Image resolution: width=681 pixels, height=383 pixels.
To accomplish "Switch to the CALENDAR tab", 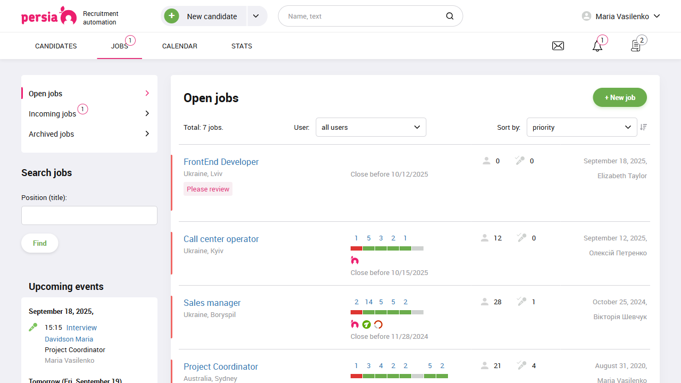I will (179, 46).
